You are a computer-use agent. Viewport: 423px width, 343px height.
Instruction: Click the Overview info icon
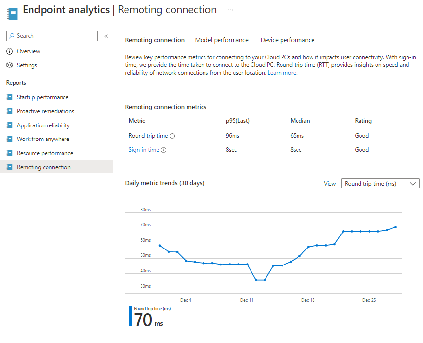[x=9, y=51]
